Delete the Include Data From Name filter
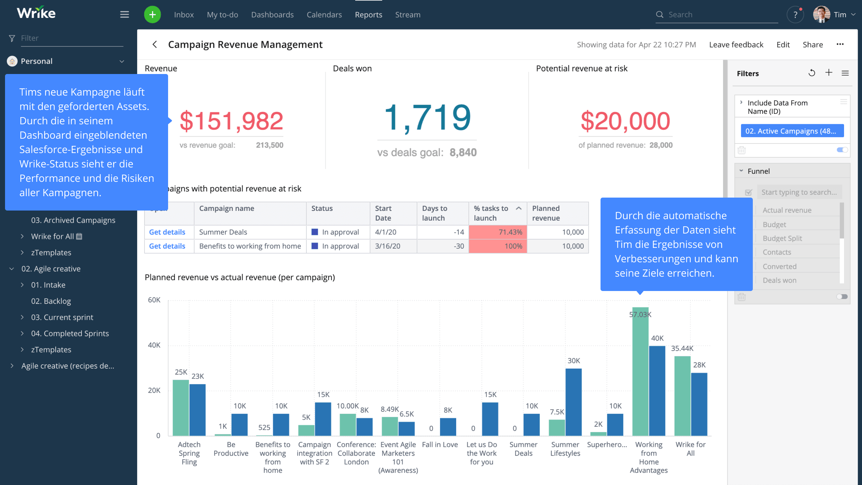The height and width of the screenshot is (485, 862). 742,150
